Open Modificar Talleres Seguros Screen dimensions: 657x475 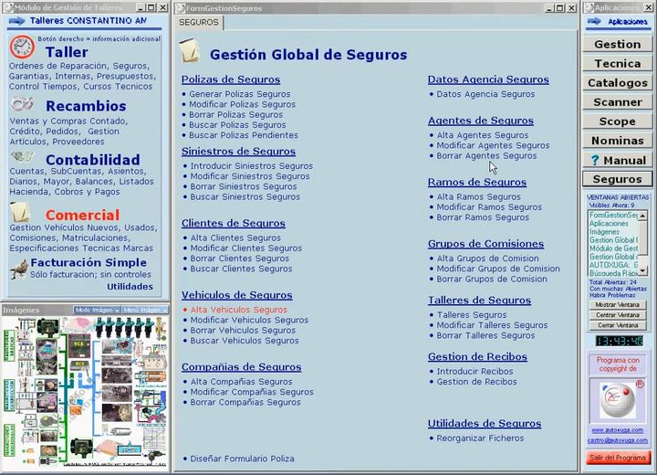coord(493,325)
